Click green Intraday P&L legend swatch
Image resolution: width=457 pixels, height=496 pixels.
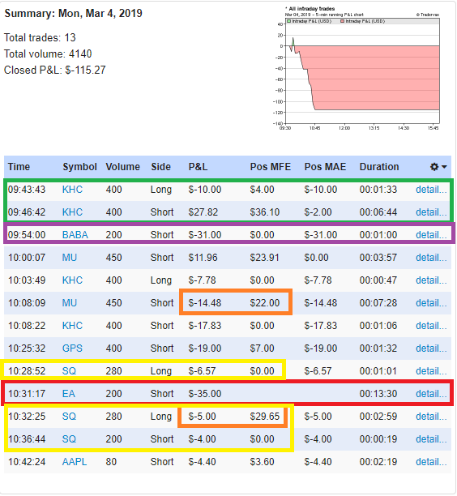tap(288, 21)
